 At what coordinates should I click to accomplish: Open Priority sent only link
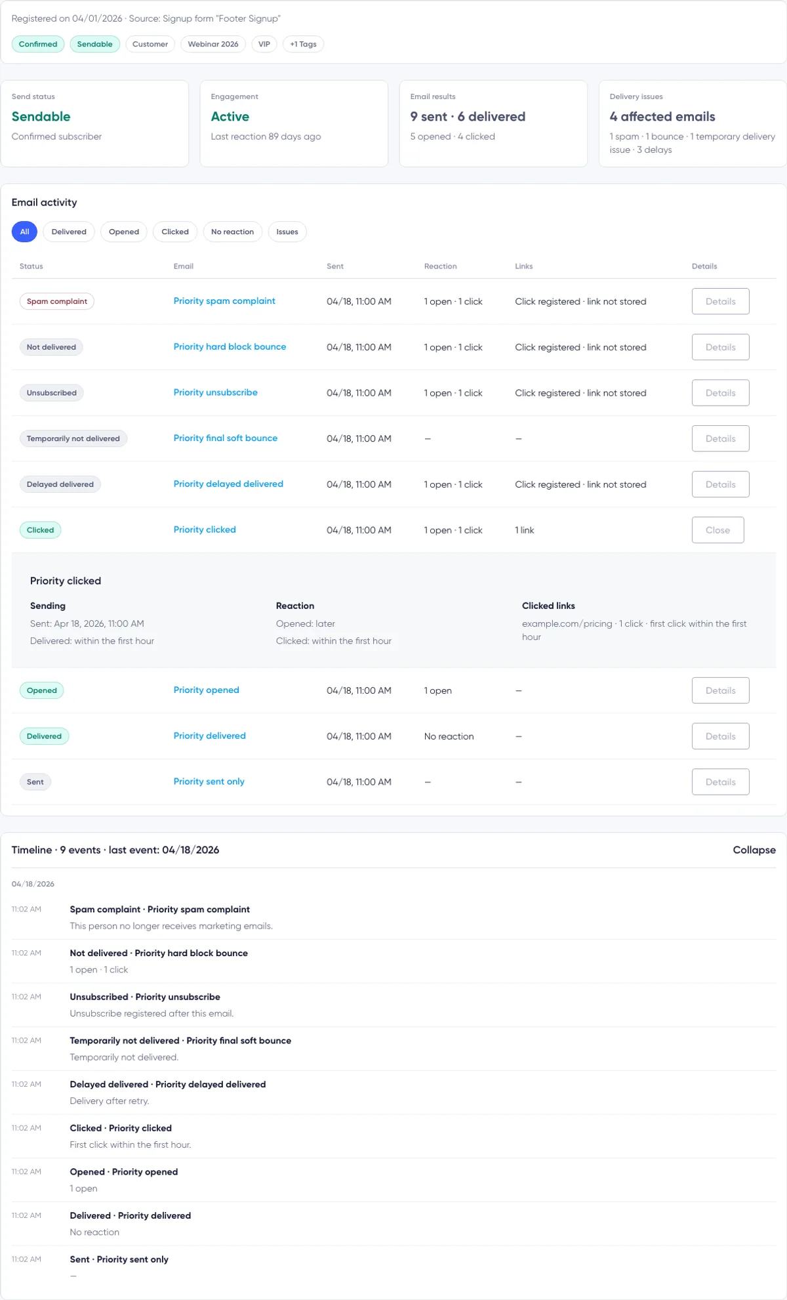pyautogui.click(x=209, y=782)
